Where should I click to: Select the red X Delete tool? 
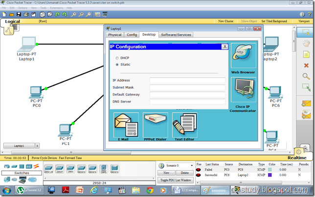pyautogui.click(x=306, y=65)
